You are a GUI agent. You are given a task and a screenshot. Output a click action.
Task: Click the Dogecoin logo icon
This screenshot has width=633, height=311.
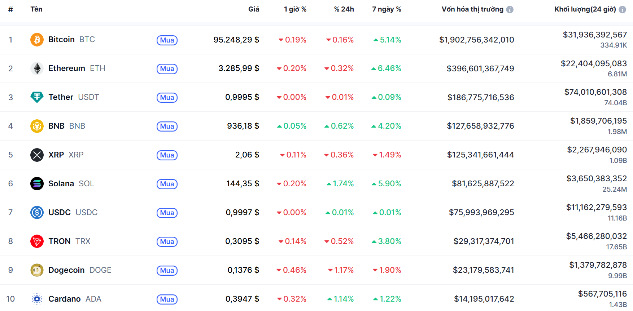pos(37,270)
